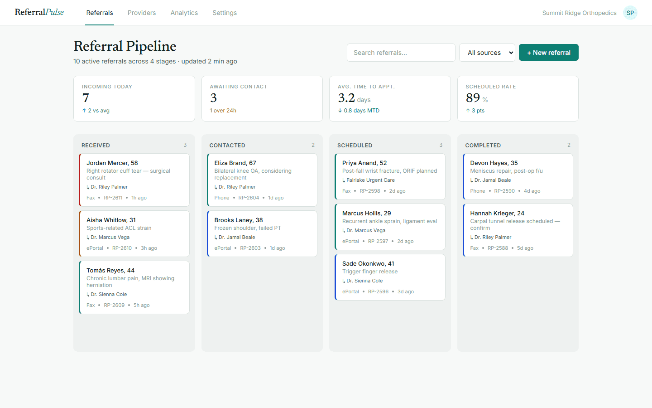Select Tomás Reyes referral card
The width and height of the screenshot is (652, 408).
[134, 287]
